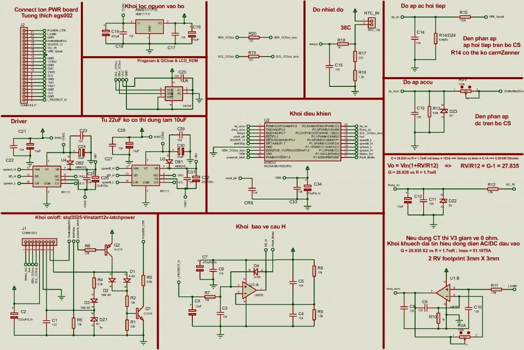Click the C34 electrolytic capacitor
The image size is (524, 350).
click(x=308, y=189)
